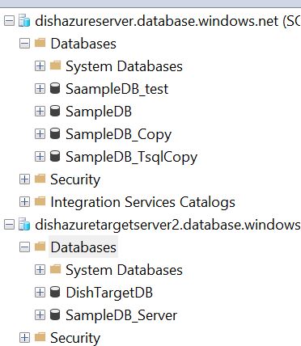The image size is (301, 346).
Task: Collapse the dishazuretargetserver2 server node
Action: tap(9, 225)
